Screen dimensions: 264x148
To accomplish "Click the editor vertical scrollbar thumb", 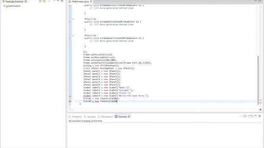I will coord(258,80).
